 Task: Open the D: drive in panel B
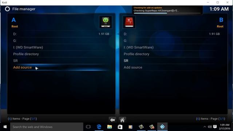171,34
